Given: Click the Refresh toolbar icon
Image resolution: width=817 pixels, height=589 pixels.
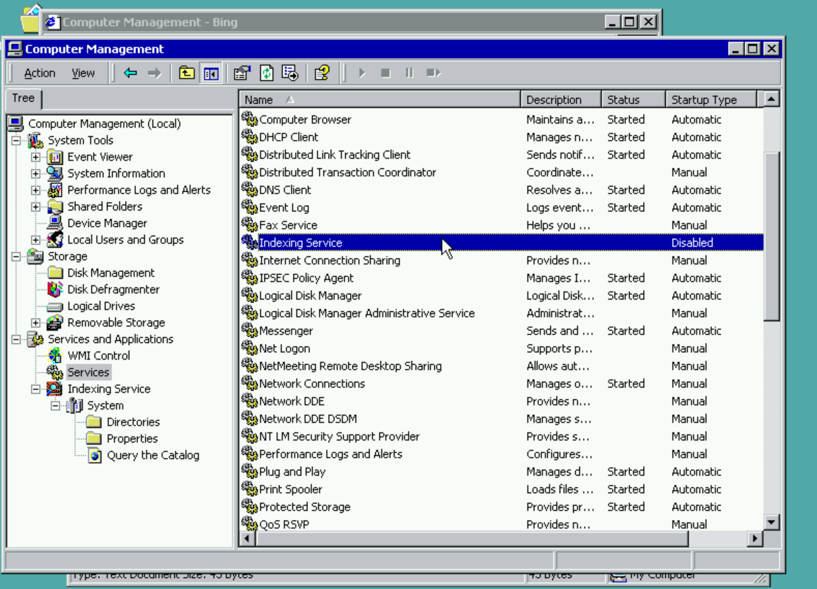Looking at the screenshot, I should [x=267, y=73].
